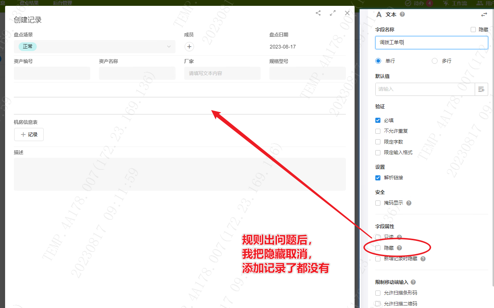Enable the 不允许重复 checkbox
494x308 pixels.
[378, 131]
